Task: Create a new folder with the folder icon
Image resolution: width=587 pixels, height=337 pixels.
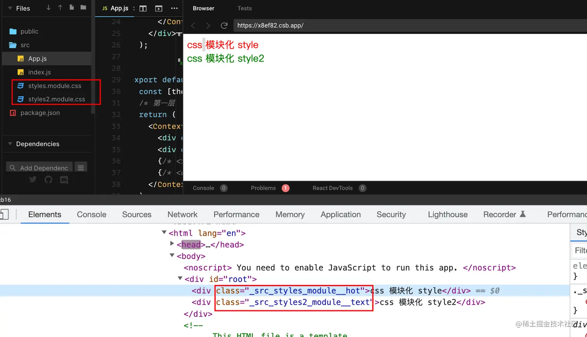Action: (83, 8)
